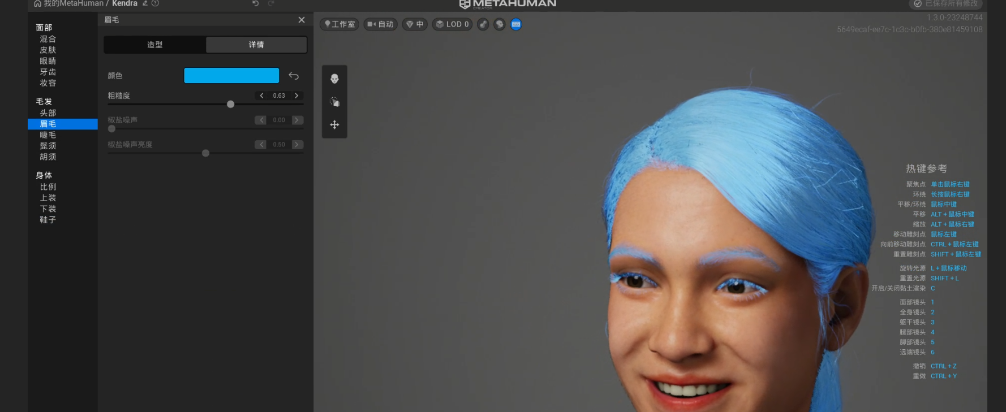Image resolution: width=1006 pixels, height=412 pixels.
Task: Increase 椒盐噪声亮度 value with right arrow
Action: (298, 145)
